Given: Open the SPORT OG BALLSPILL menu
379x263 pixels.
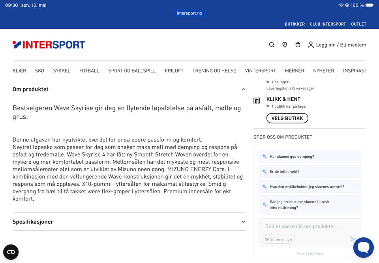Looking at the screenshot, I should click(x=132, y=71).
